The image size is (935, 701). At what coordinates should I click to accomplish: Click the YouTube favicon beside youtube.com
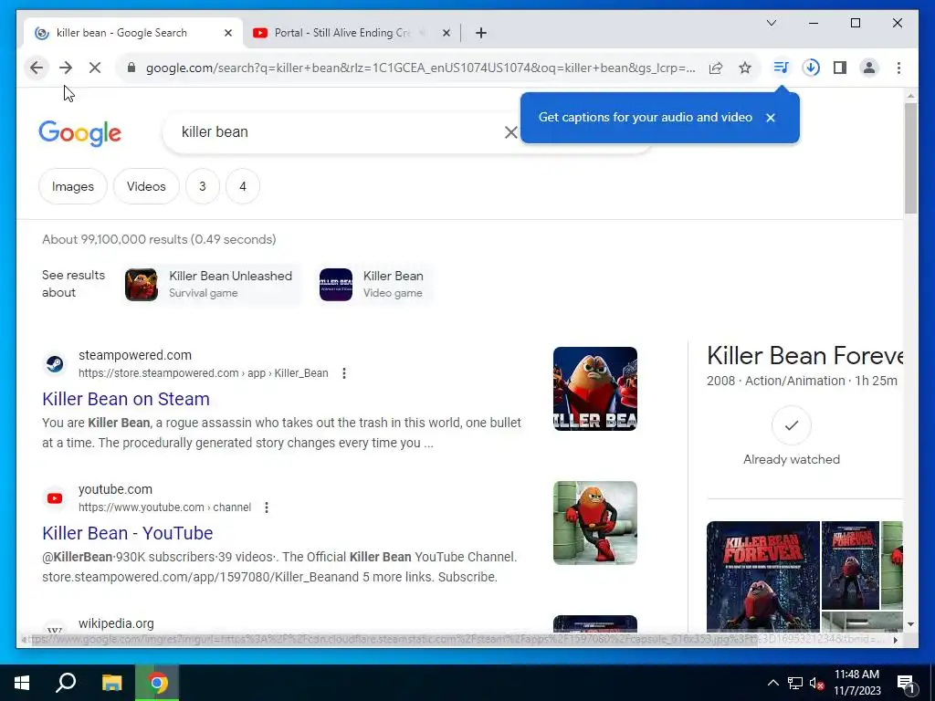(x=55, y=497)
